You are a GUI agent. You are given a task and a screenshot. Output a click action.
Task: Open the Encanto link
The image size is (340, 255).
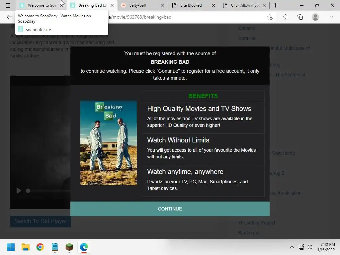click(247, 28)
